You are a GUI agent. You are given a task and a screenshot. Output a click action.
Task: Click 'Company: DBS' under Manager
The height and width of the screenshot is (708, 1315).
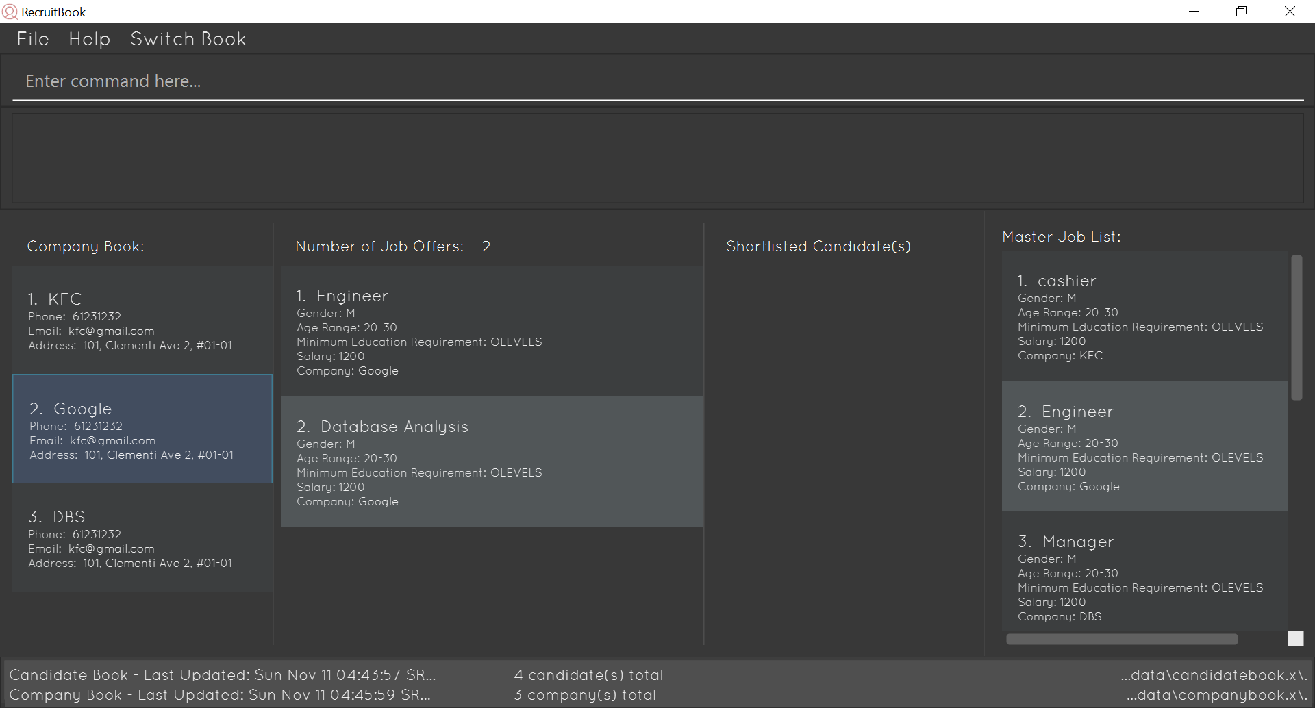tap(1060, 617)
